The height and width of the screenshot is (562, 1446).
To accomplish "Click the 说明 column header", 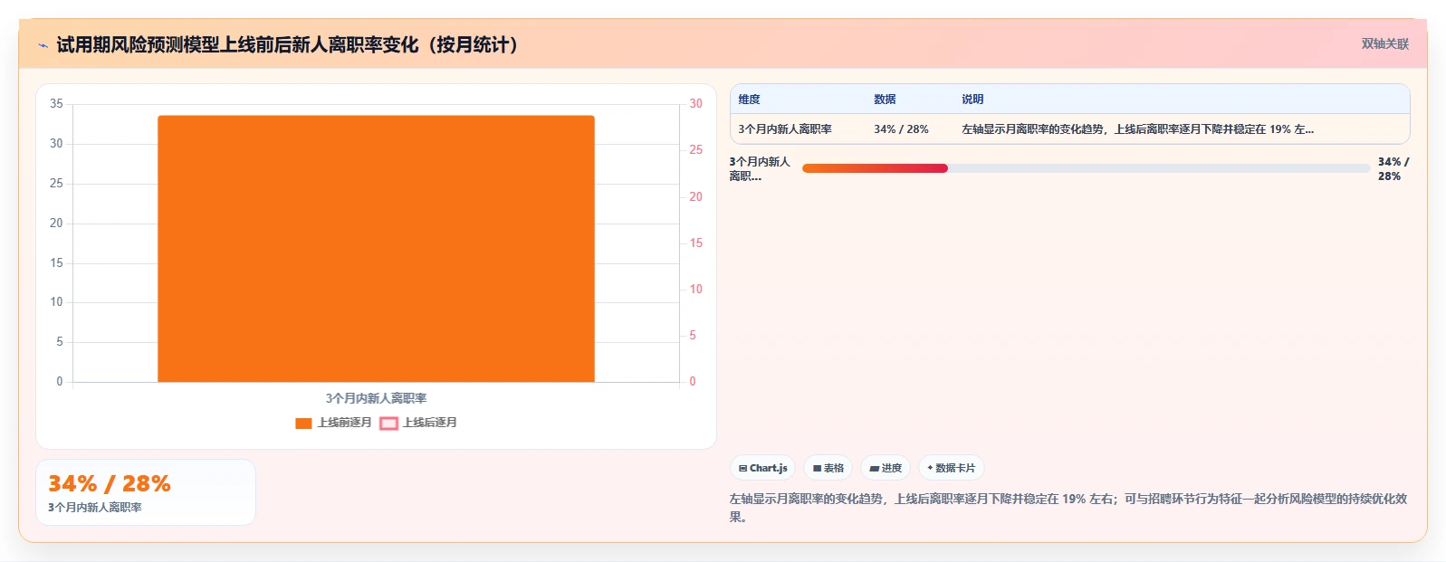I will click(972, 100).
